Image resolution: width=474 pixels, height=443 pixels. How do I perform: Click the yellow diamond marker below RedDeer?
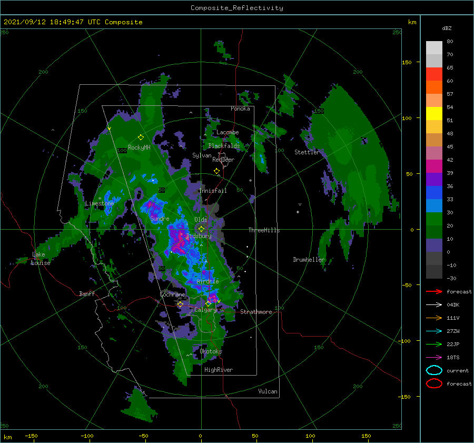point(216,171)
